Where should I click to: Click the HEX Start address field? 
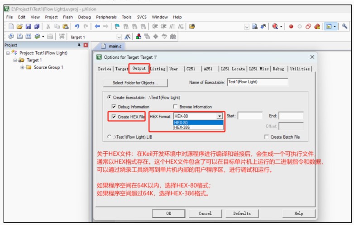point(250,116)
